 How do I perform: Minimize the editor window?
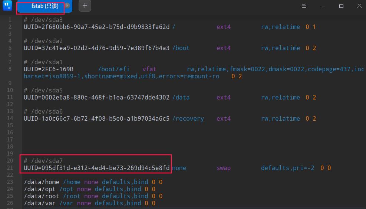pyautogui.click(x=323, y=6)
